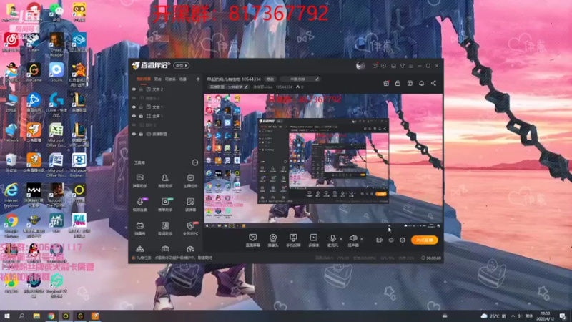Open the 歌词助手 tool icon
The width and height of the screenshot is (572, 322).
click(x=165, y=228)
